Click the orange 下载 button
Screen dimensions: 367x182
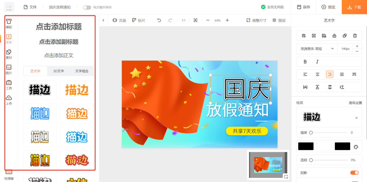(x=355, y=8)
